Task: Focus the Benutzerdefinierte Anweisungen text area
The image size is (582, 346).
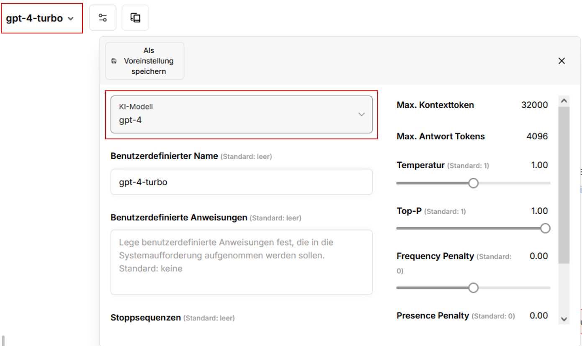Action: pyautogui.click(x=241, y=262)
